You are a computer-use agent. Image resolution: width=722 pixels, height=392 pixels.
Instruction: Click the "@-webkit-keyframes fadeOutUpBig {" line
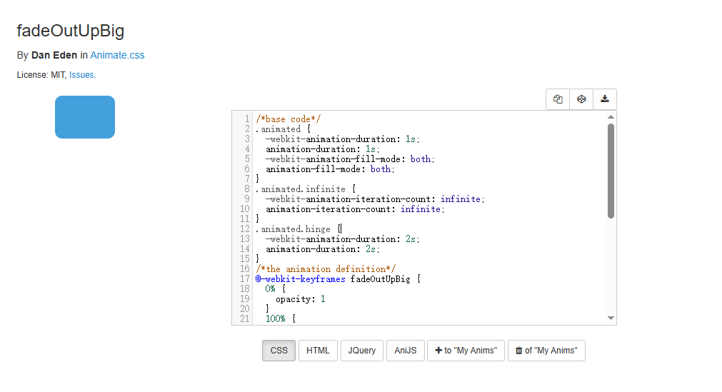(x=338, y=279)
